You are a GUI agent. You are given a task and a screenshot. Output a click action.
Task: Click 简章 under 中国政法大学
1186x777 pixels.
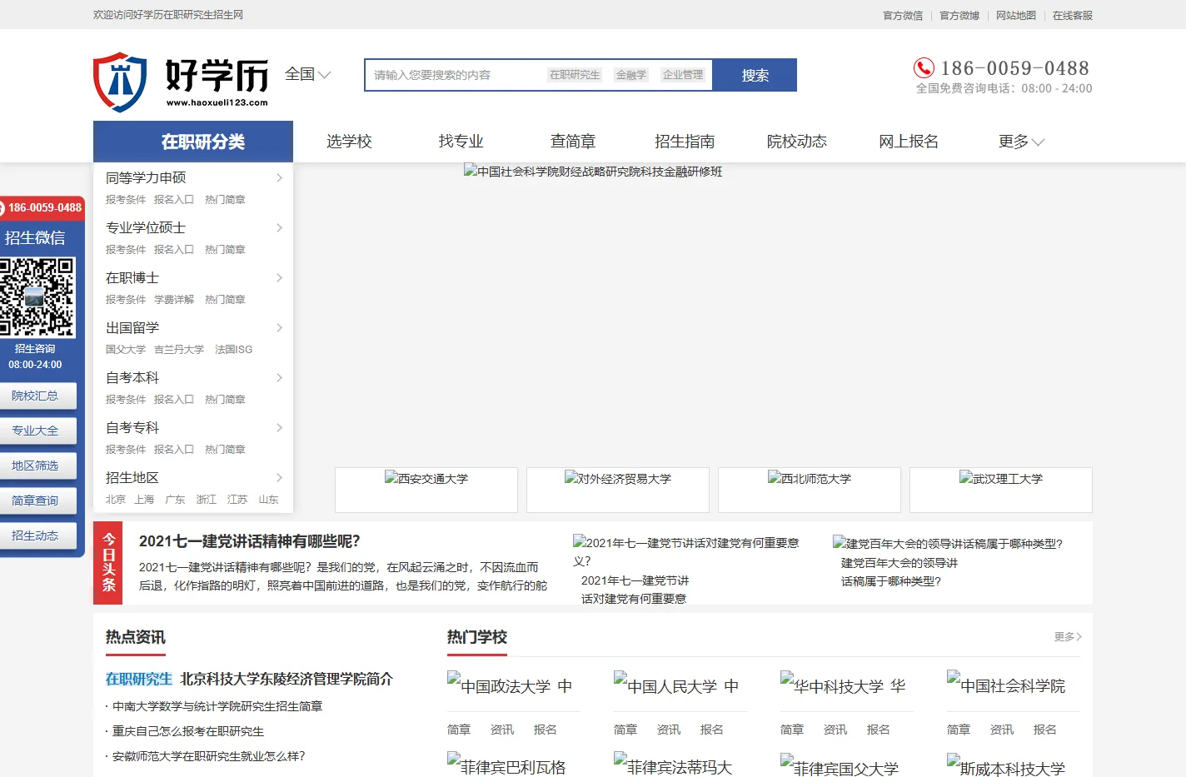[x=459, y=730]
